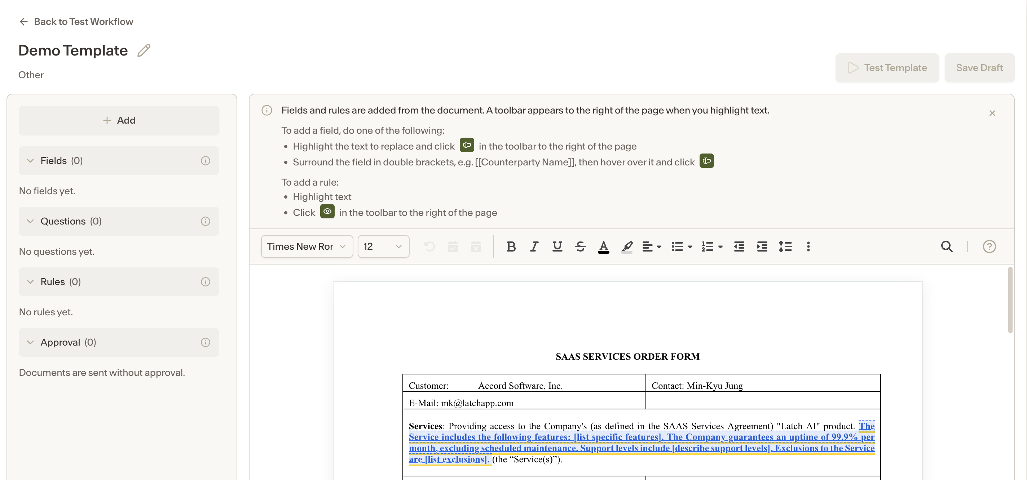Open line spacing options

pos(785,246)
